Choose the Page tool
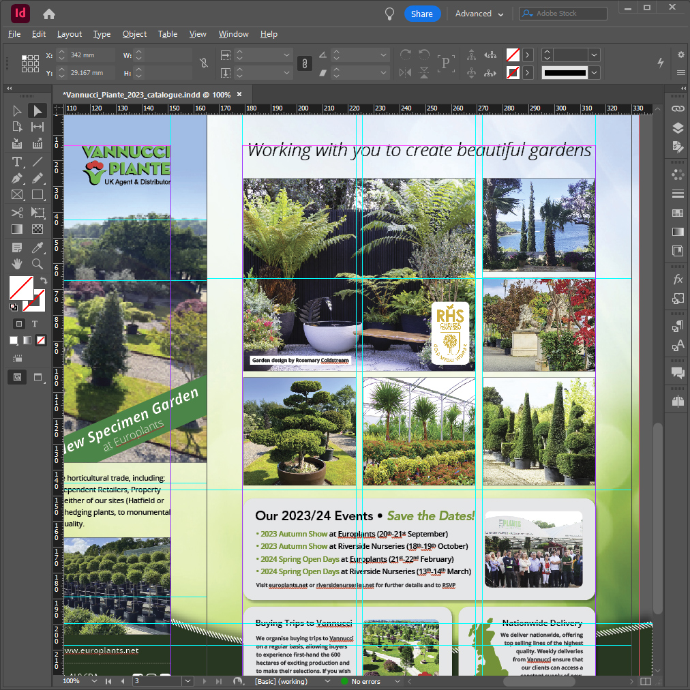 pyautogui.click(x=17, y=127)
